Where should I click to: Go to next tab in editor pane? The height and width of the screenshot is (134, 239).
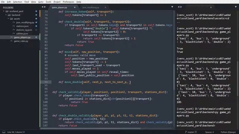(45, 7)
